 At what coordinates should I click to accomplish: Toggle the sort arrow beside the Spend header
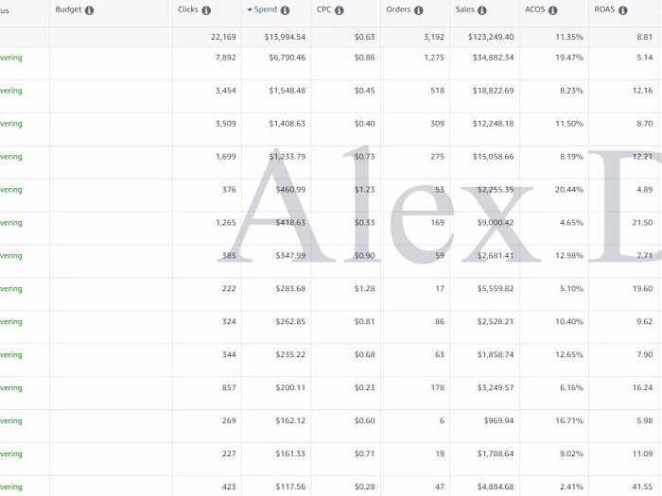[x=250, y=9]
